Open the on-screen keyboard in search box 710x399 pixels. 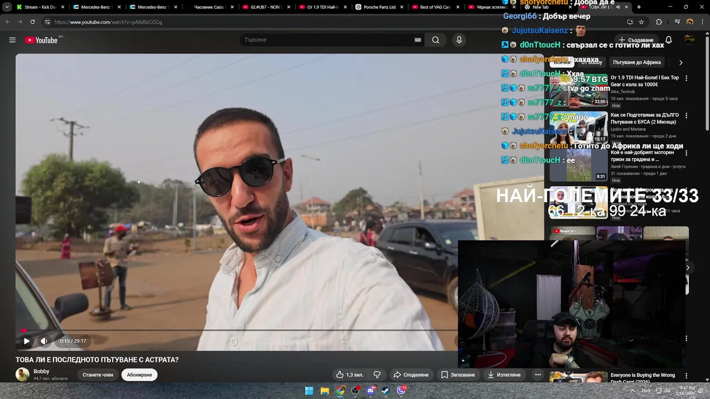pos(418,40)
